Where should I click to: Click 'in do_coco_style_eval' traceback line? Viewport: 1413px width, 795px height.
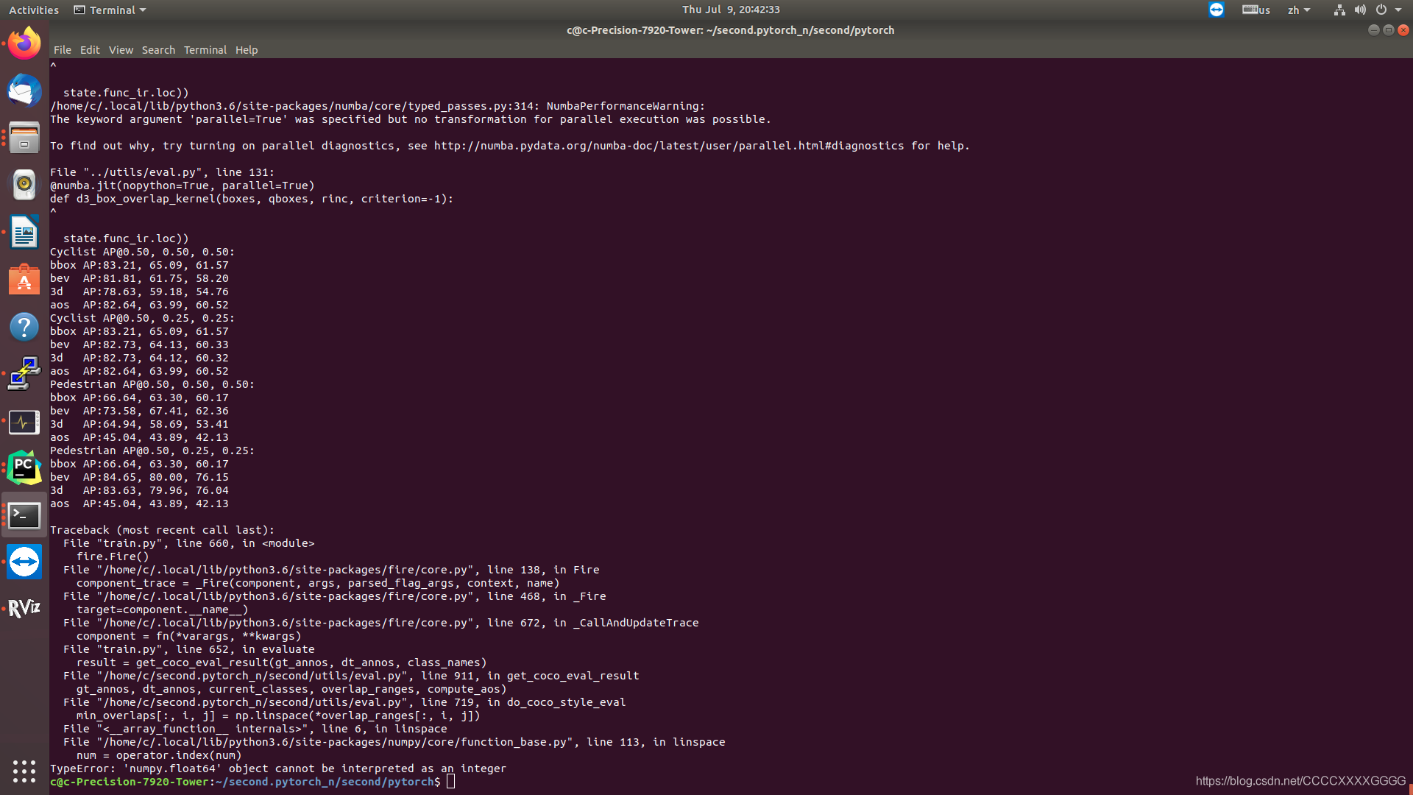(344, 702)
